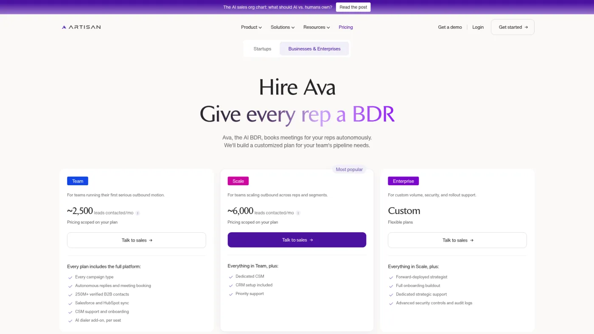
Task: Click 'CSM support and onboarding' text
Action: click(102, 312)
